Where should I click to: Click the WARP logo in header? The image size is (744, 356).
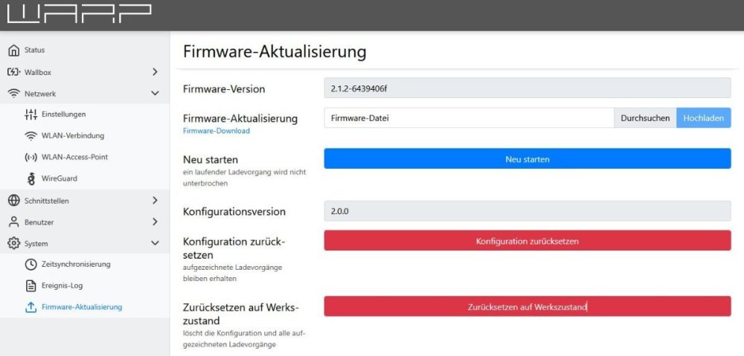79,14
